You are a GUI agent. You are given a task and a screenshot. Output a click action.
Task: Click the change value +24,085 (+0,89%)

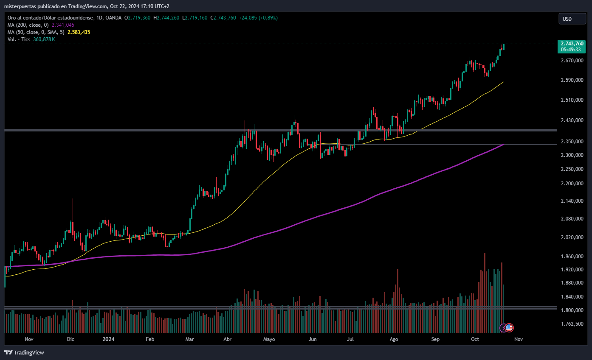coord(258,18)
